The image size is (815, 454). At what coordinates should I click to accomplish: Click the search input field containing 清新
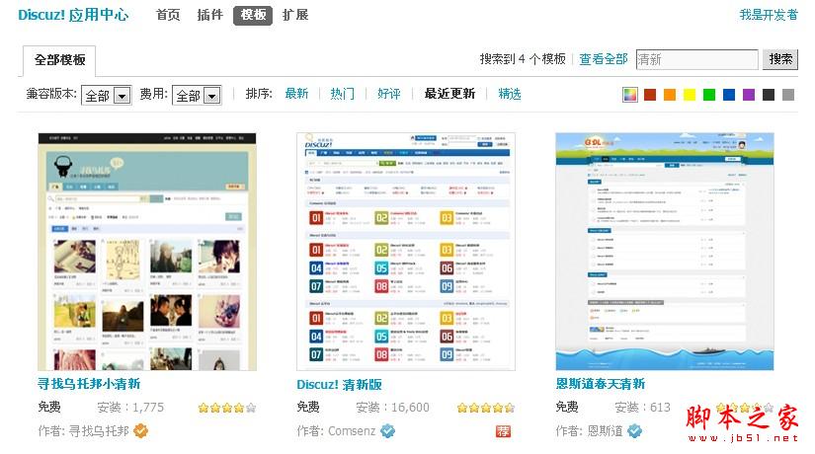tap(696, 59)
